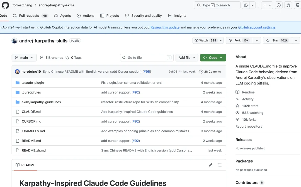Edit README with the pencil icon
Image resolution: width=301 pixels, height=187 pixels.
[x=211, y=165]
